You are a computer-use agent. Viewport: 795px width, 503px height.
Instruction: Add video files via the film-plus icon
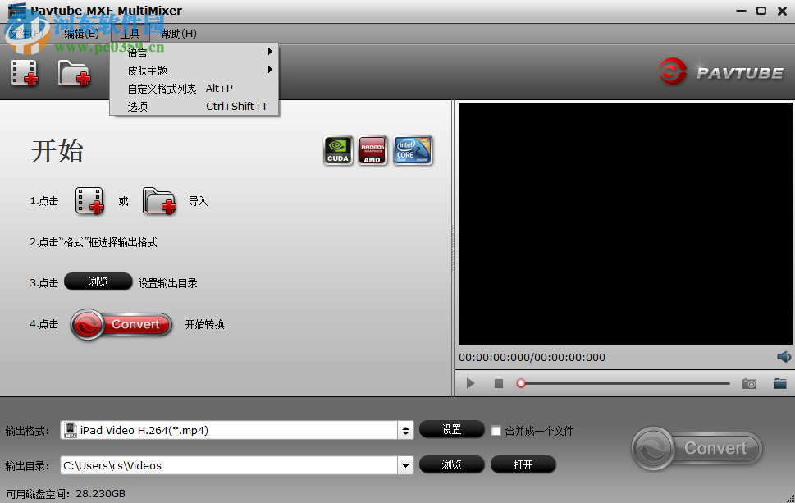click(x=23, y=72)
